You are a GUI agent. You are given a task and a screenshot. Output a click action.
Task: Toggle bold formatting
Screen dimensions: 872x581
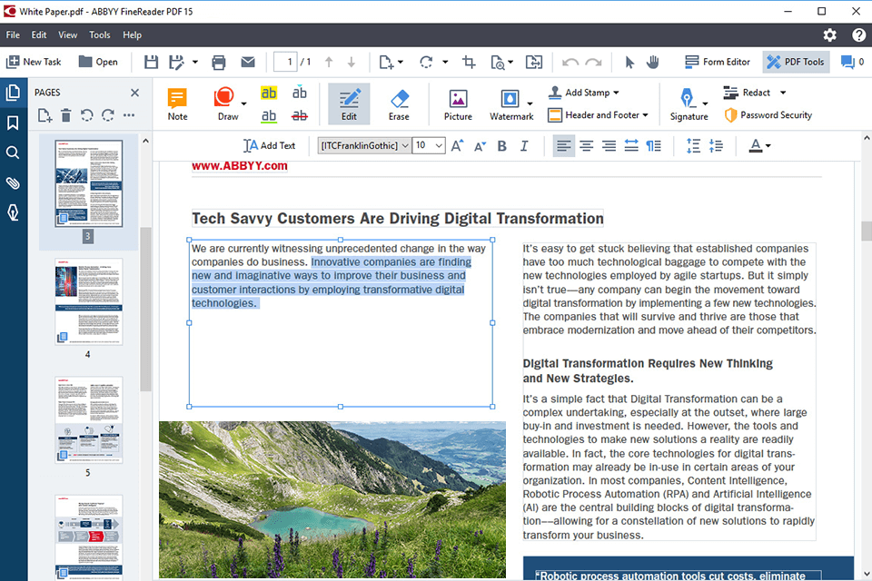coord(502,145)
